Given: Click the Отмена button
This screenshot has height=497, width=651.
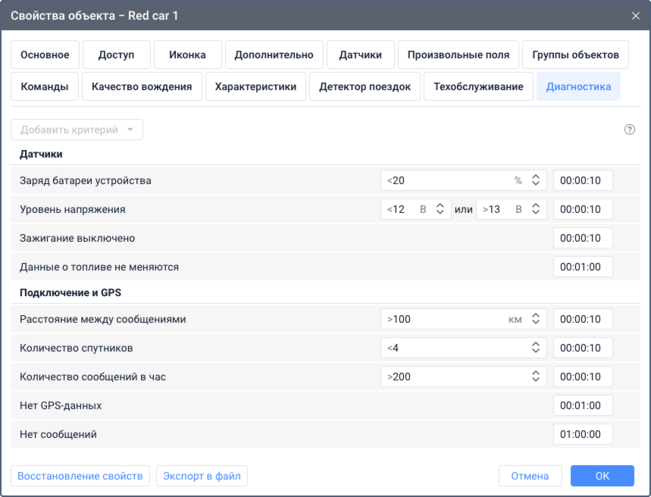Looking at the screenshot, I should tap(530, 476).
